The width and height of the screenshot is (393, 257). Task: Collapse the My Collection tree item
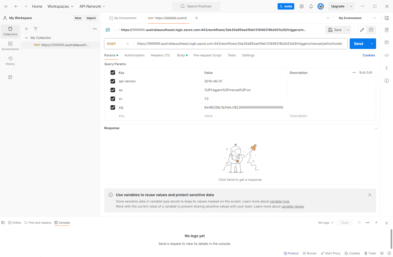26,38
